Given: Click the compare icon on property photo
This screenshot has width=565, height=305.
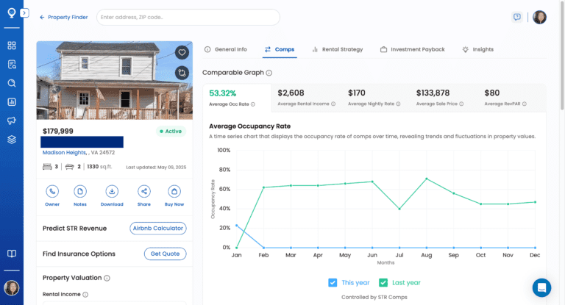Looking at the screenshot, I should pyautogui.click(x=182, y=72).
